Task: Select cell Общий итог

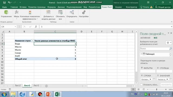Action: tap(24, 59)
